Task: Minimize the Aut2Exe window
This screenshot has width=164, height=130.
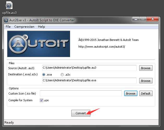Action: (136, 19)
